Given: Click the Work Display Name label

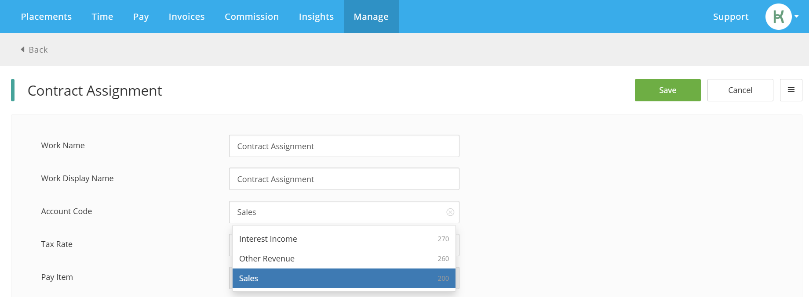Looking at the screenshot, I should 77,178.
